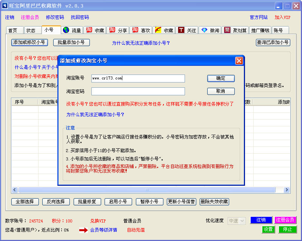The height and width of the screenshot is (241, 302).
Task: Open the 首页 tab
Action: click(15, 30)
